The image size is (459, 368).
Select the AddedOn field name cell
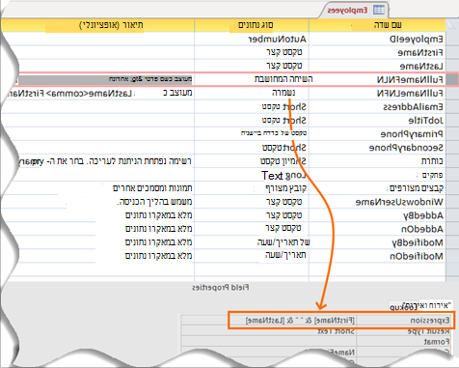coord(377,229)
